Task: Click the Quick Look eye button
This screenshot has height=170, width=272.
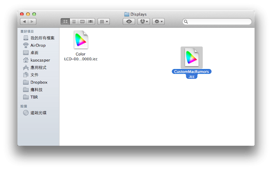Action: (x=129, y=21)
